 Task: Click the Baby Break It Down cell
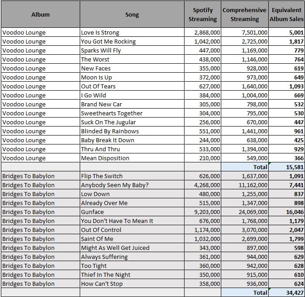(x=132, y=140)
